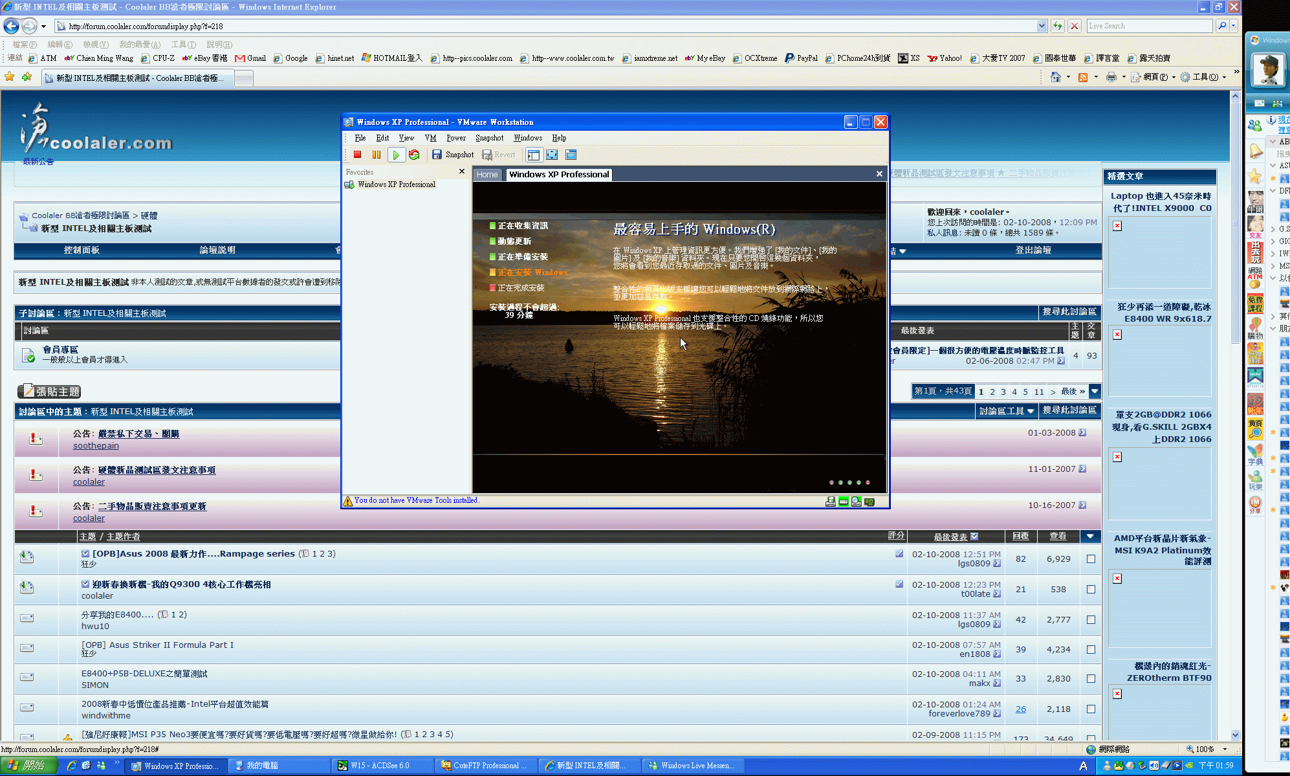Image resolution: width=1290 pixels, height=776 pixels.
Task: Click the green Power On play button
Action: pos(396,155)
